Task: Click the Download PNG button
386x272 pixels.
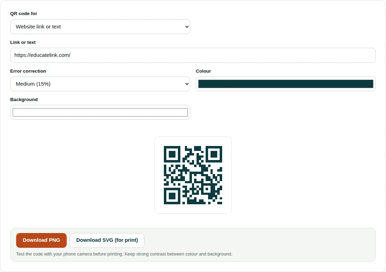Action: tap(41, 240)
